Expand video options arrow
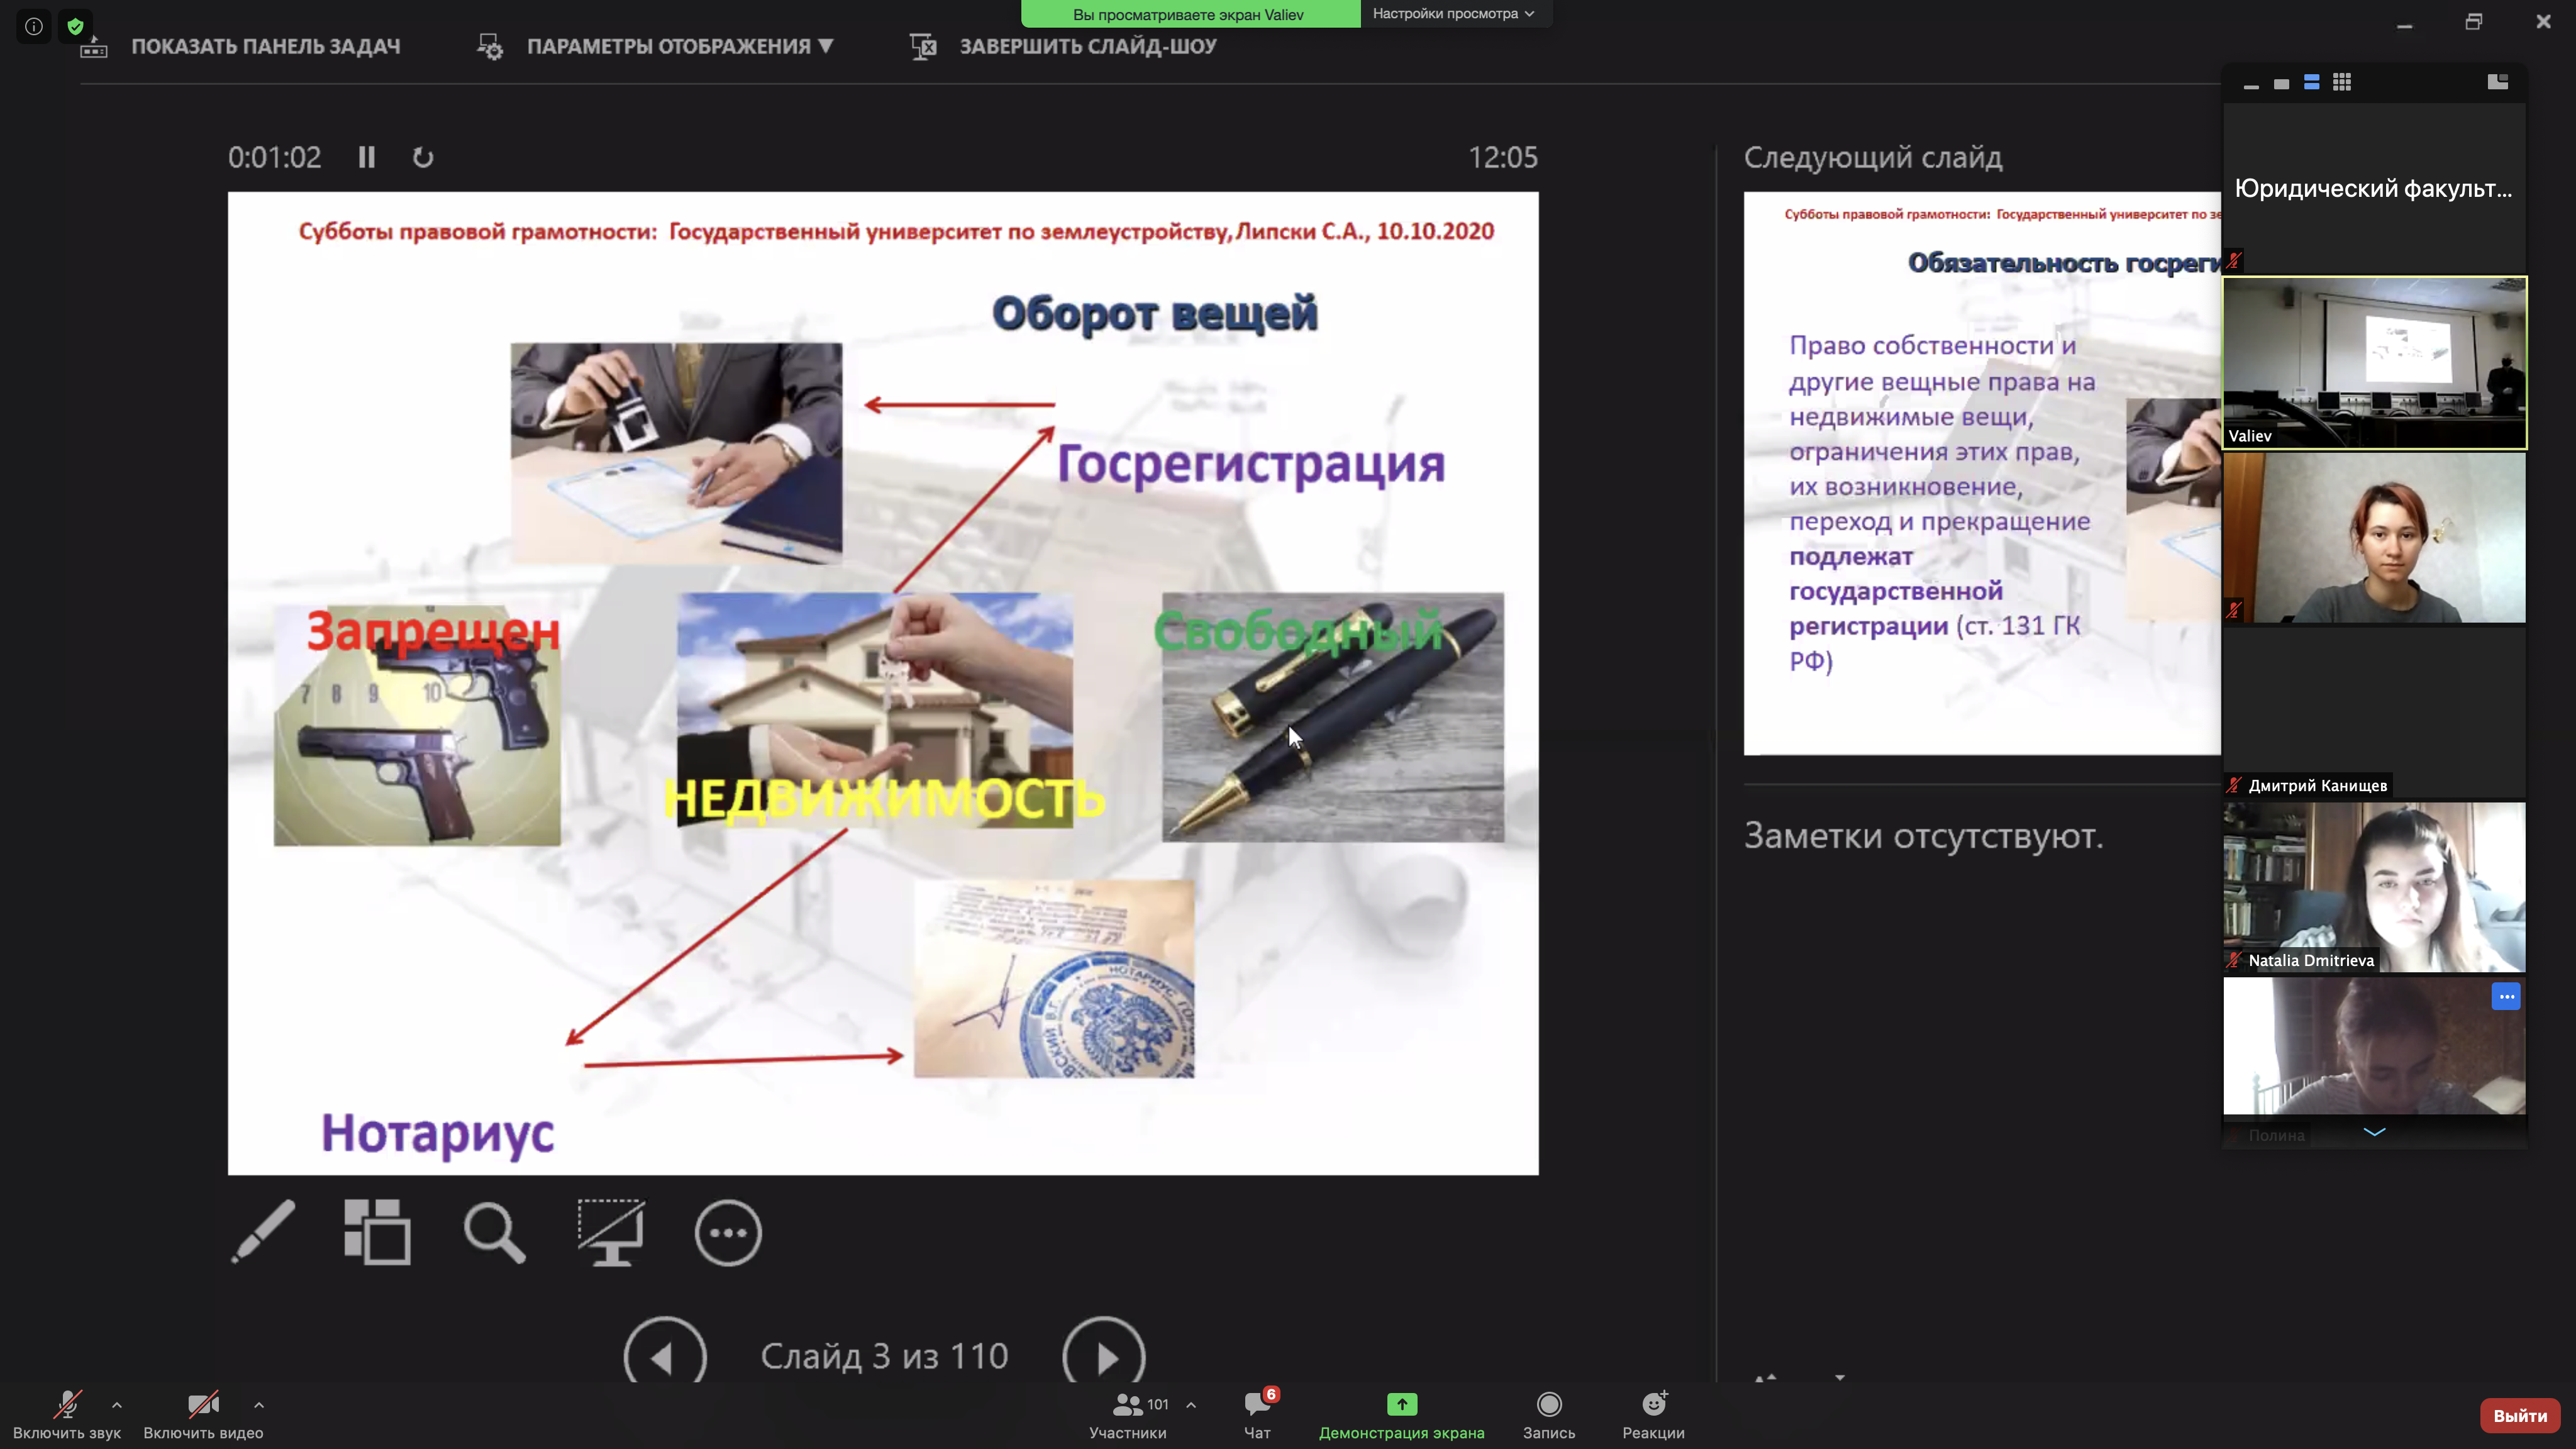The height and width of the screenshot is (1449, 2576). 259,1405
